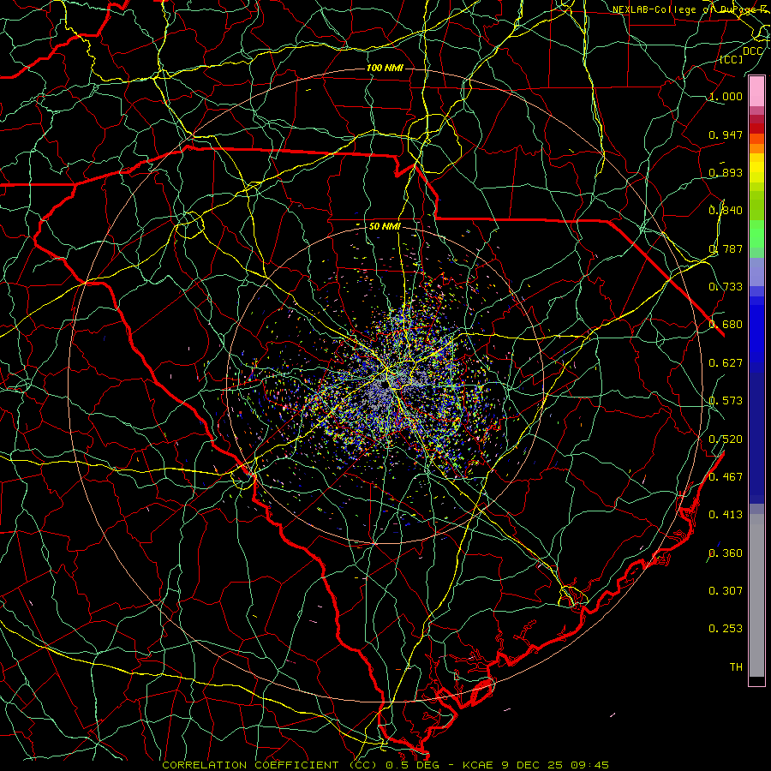771x771 pixels.
Task: Select the 0.627 legend value
Action: [x=726, y=363]
